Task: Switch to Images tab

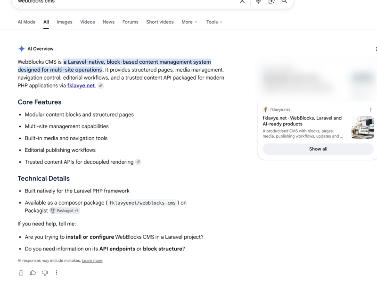Action: [x=65, y=22]
